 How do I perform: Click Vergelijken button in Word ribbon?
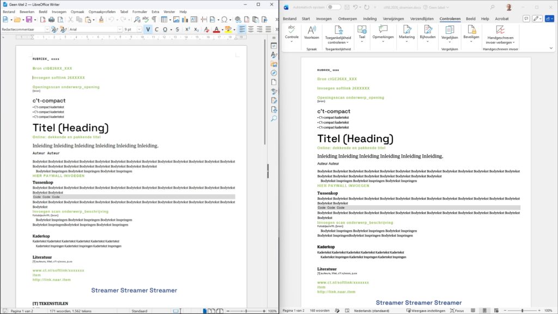[x=450, y=34]
